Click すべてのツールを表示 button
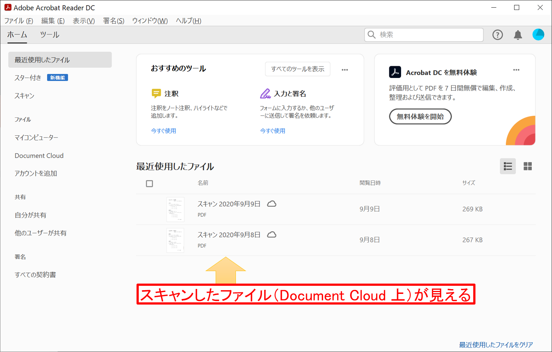Image resolution: width=552 pixels, height=352 pixels. tap(298, 69)
